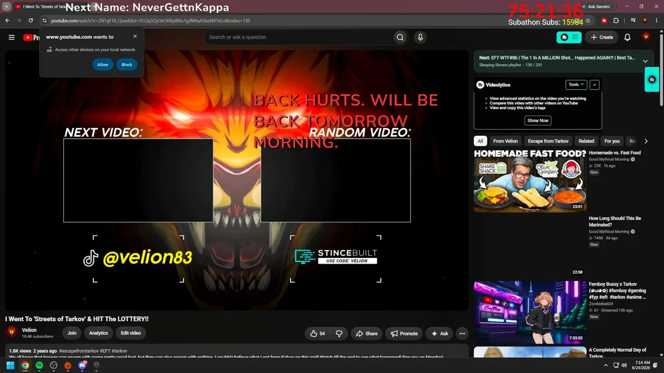Image resolution: width=664 pixels, height=373 pixels.
Task: Open the YouTube guide hamburger menu
Action: 11,37
